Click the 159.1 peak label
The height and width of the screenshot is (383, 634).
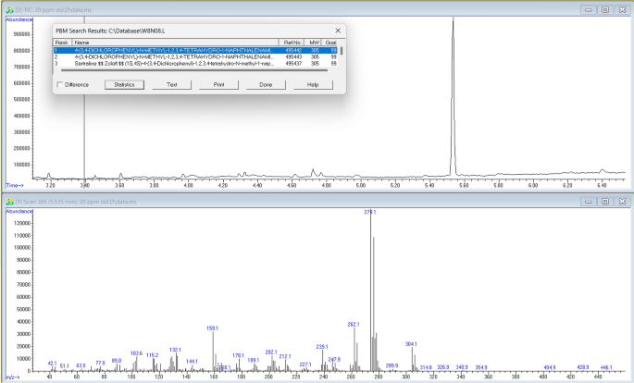pyautogui.click(x=212, y=328)
